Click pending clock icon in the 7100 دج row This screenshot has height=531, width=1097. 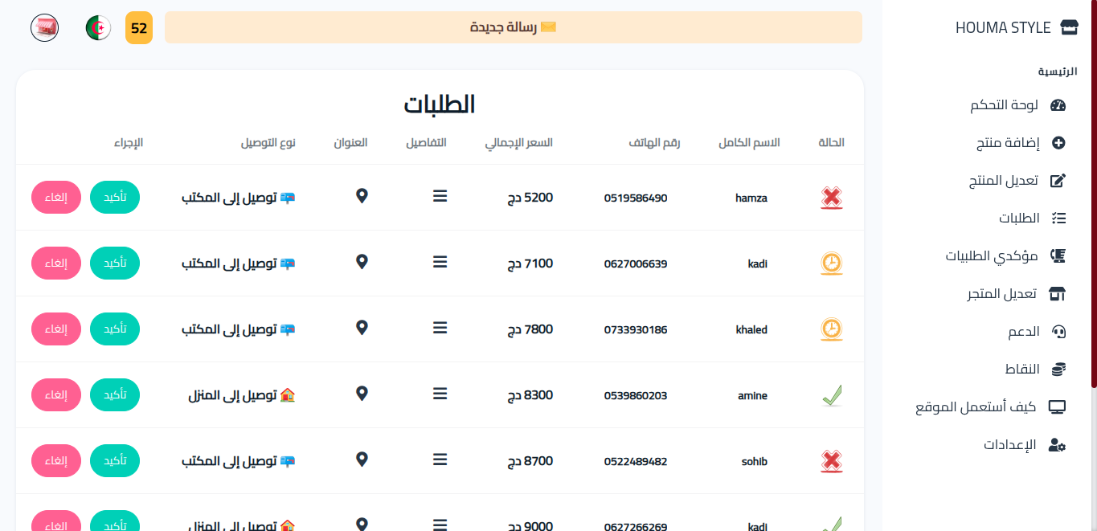tap(832, 263)
